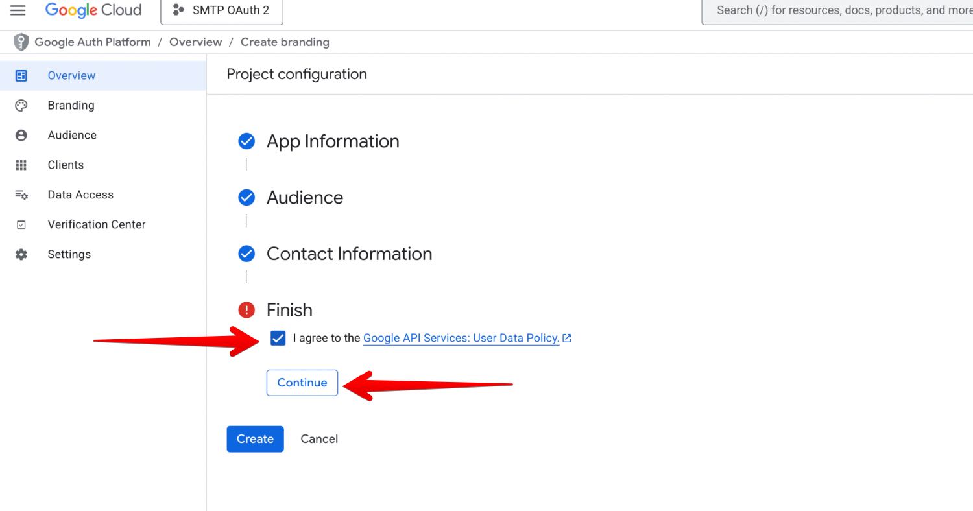Viewport: 973px width, 511px height.
Task: Click the Branding palette icon
Action: 21,106
